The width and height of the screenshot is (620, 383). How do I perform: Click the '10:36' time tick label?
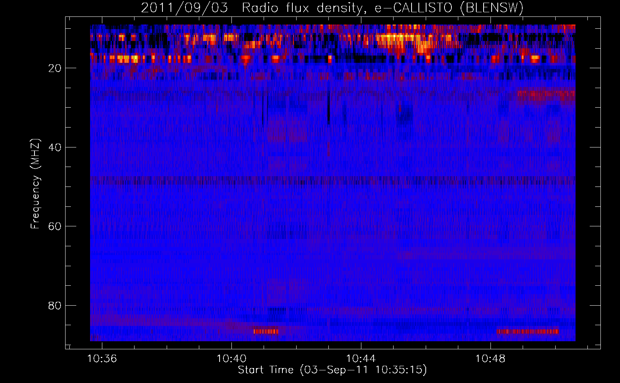[x=102, y=359]
